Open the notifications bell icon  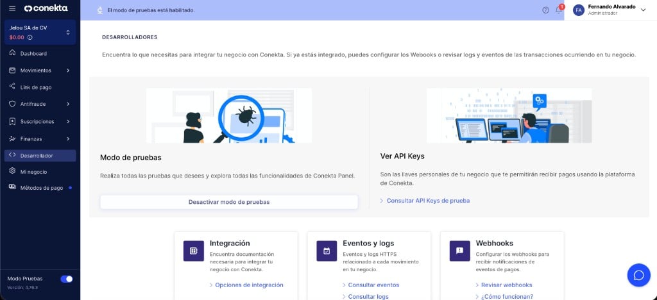click(559, 10)
